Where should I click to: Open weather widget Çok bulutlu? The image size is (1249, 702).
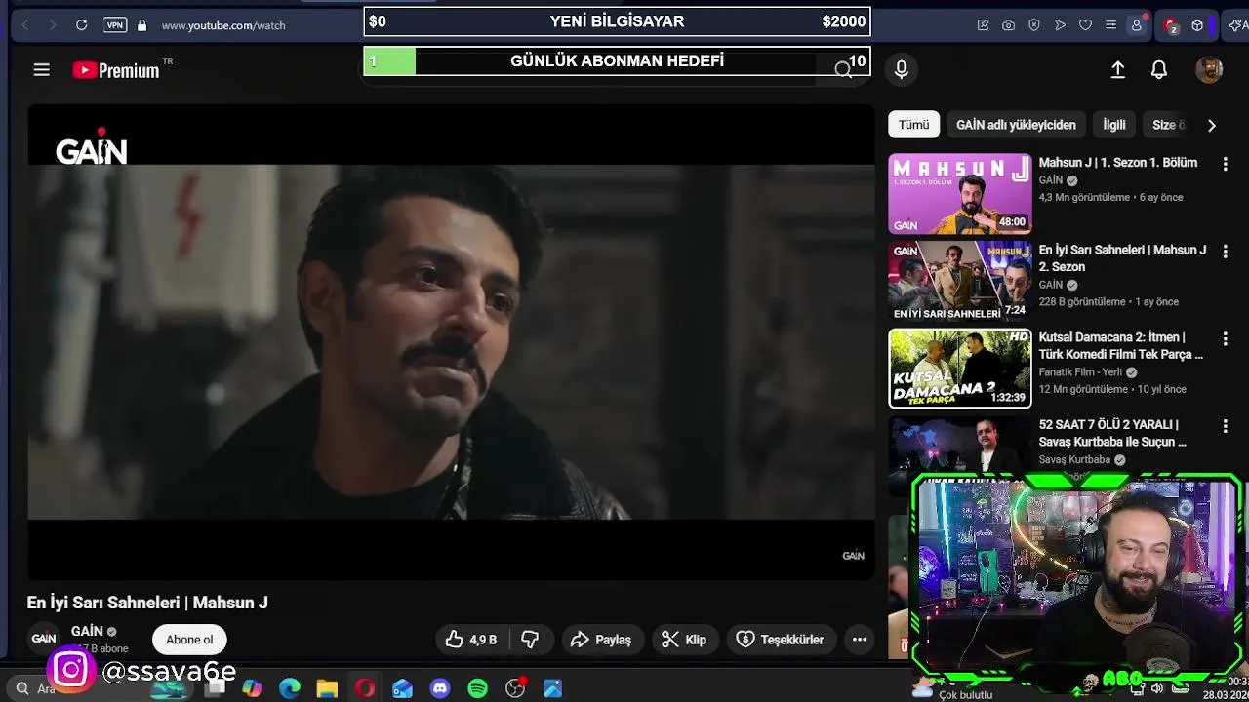pyautogui.click(x=951, y=690)
